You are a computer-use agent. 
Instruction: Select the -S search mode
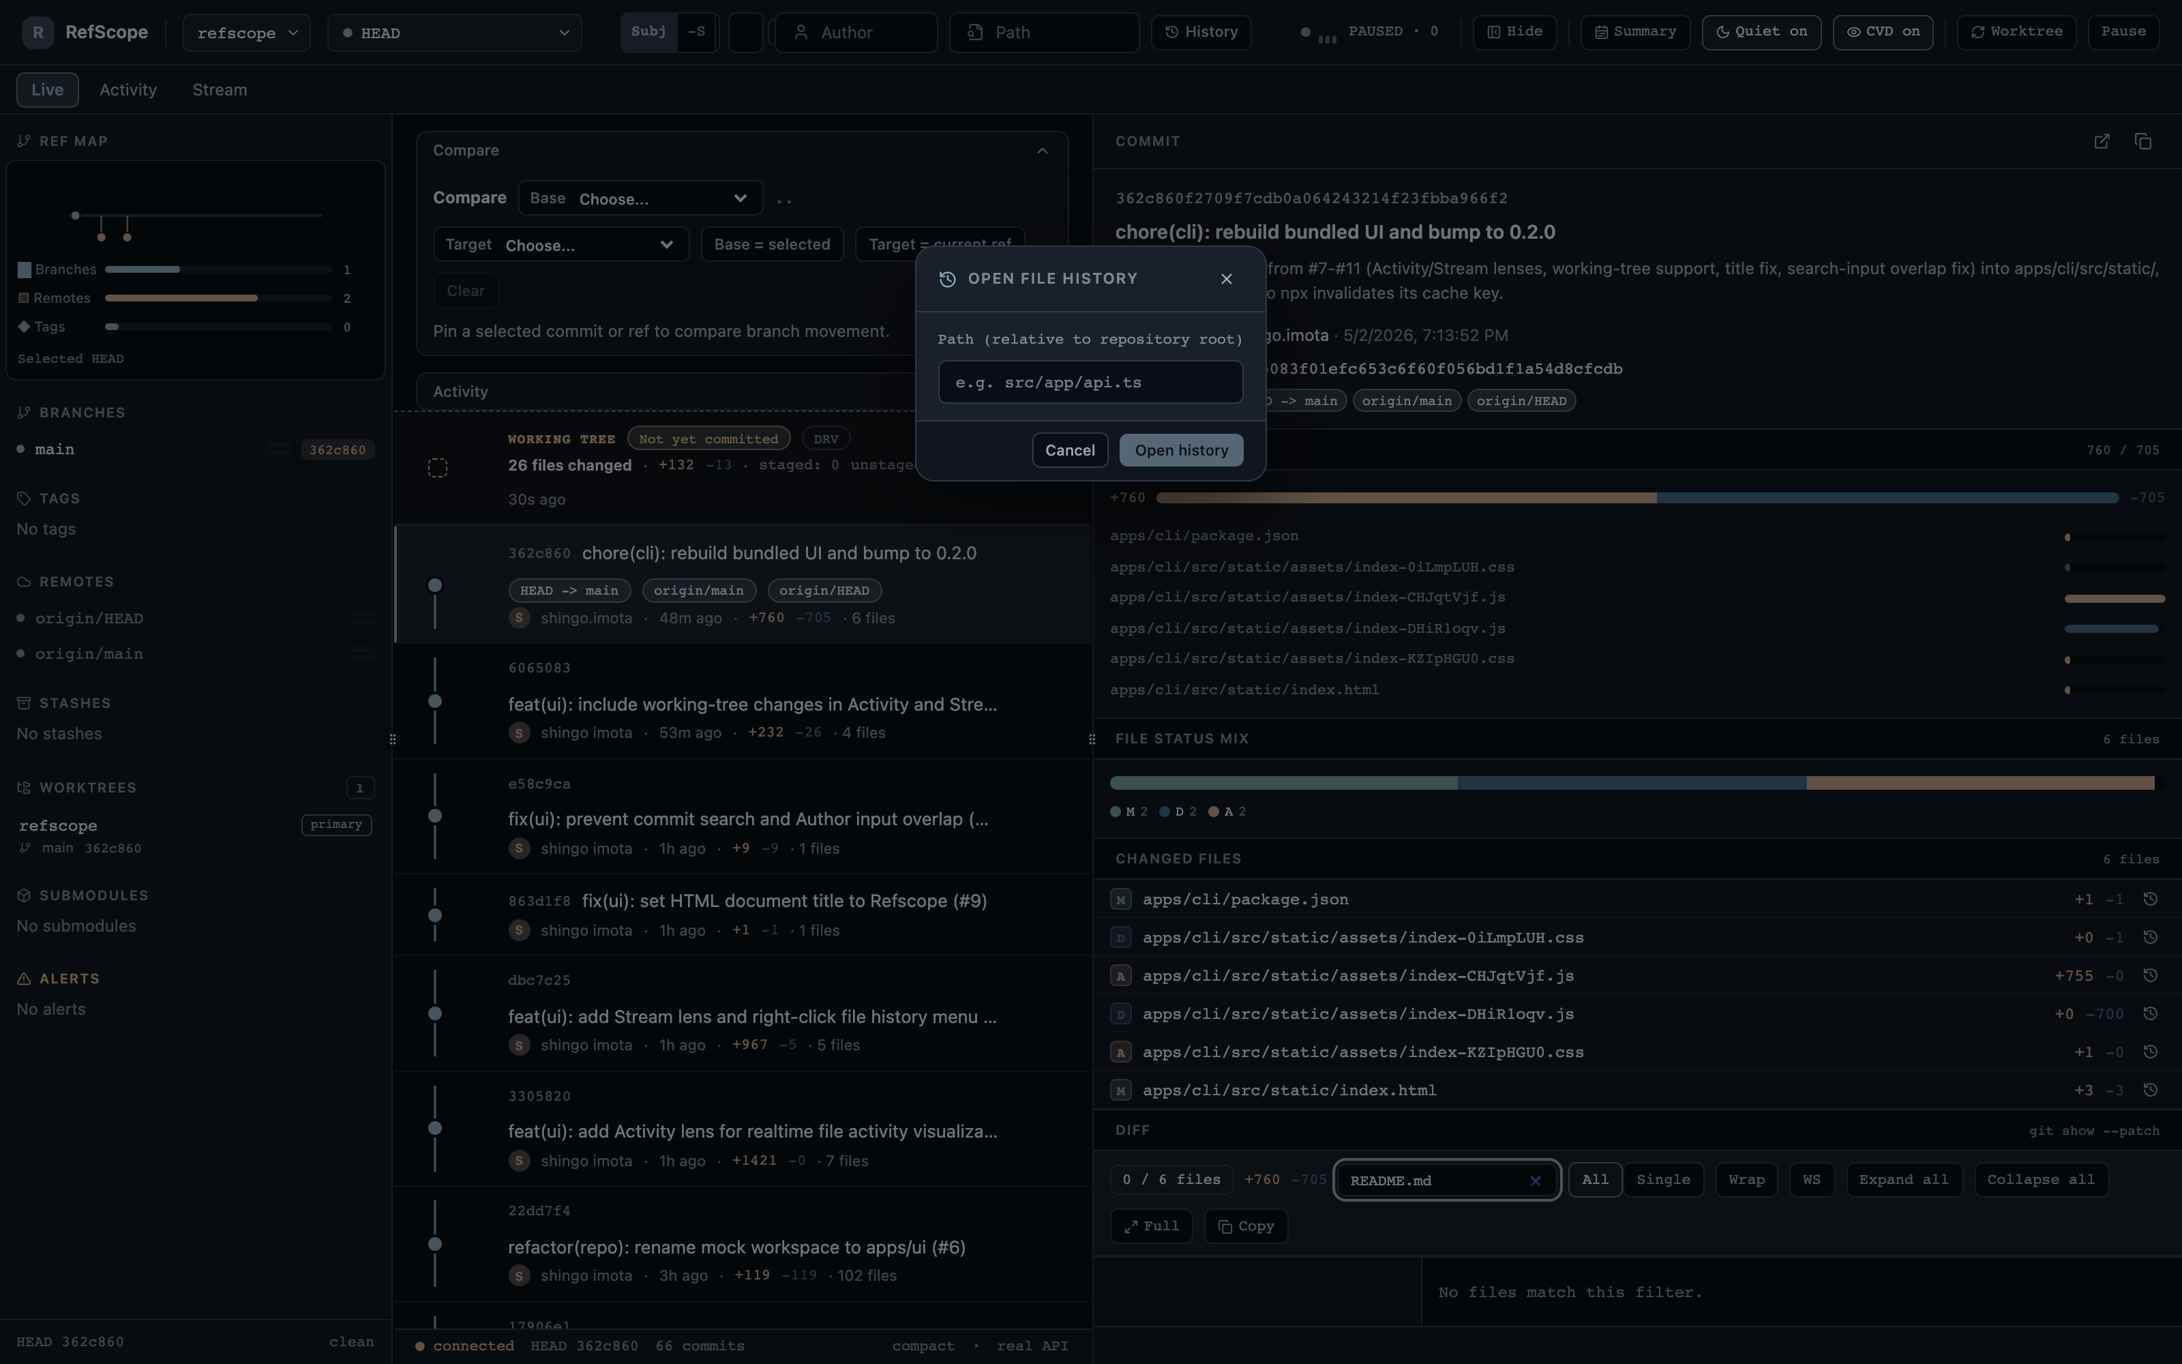(x=696, y=33)
